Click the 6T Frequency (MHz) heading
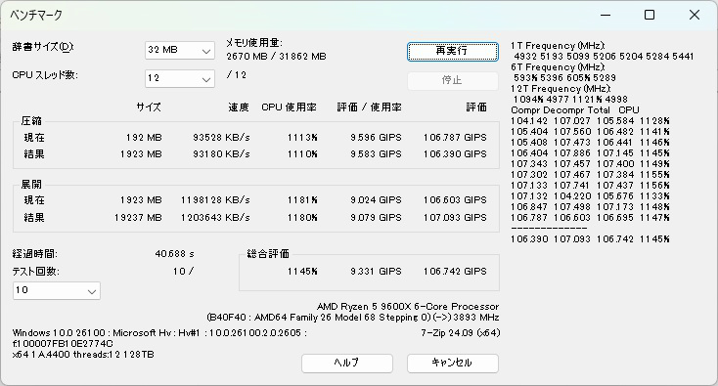 [558, 67]
